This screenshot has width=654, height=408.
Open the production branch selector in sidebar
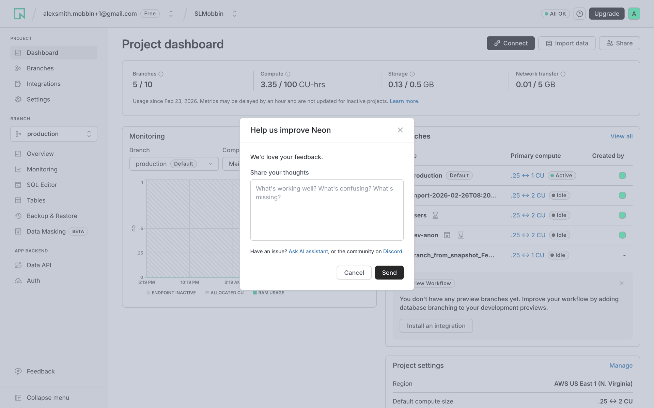(54, 134)
